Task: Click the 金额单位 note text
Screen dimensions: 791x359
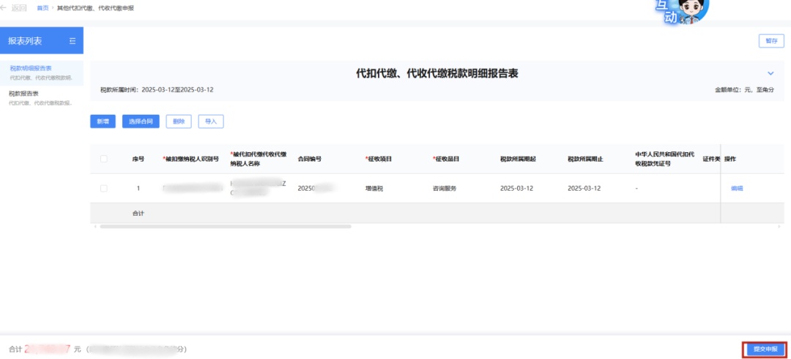Action: click(745, 90)
